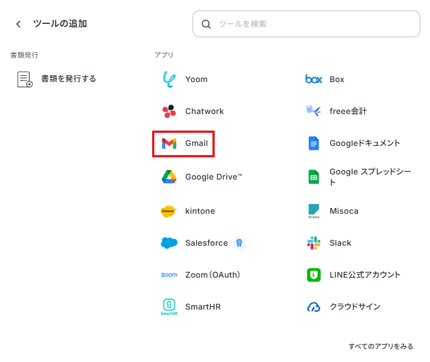Click the document issue icon

point(25,79)
